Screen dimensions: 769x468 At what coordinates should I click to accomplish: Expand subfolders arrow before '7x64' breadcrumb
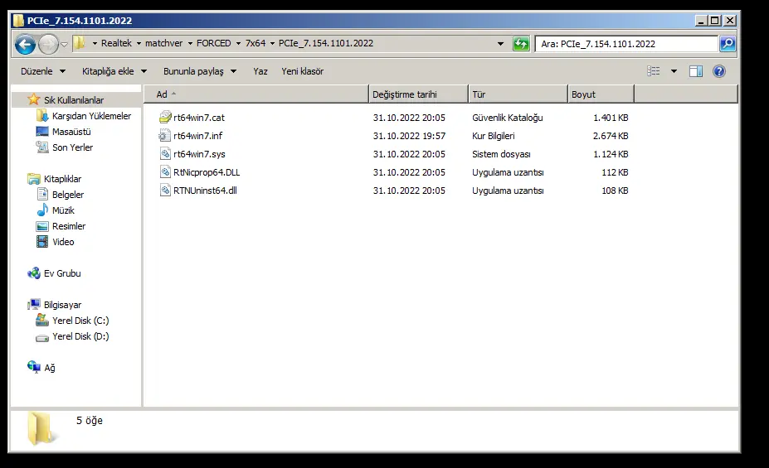click(x=238, y=44)
